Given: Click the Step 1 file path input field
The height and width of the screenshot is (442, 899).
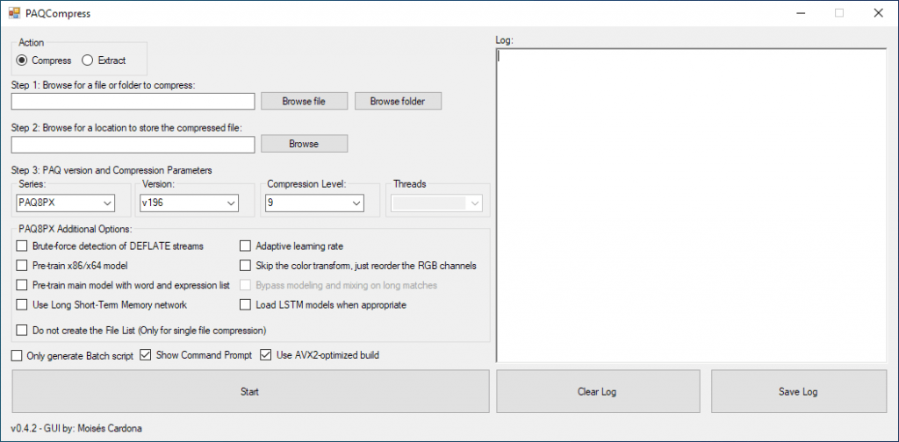Looking at the screenshot, I should (x=133, y=102).
